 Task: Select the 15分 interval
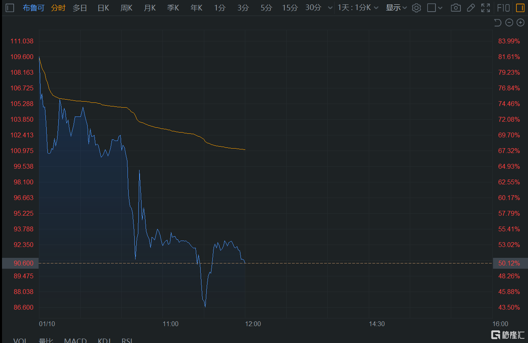(290, 8)
